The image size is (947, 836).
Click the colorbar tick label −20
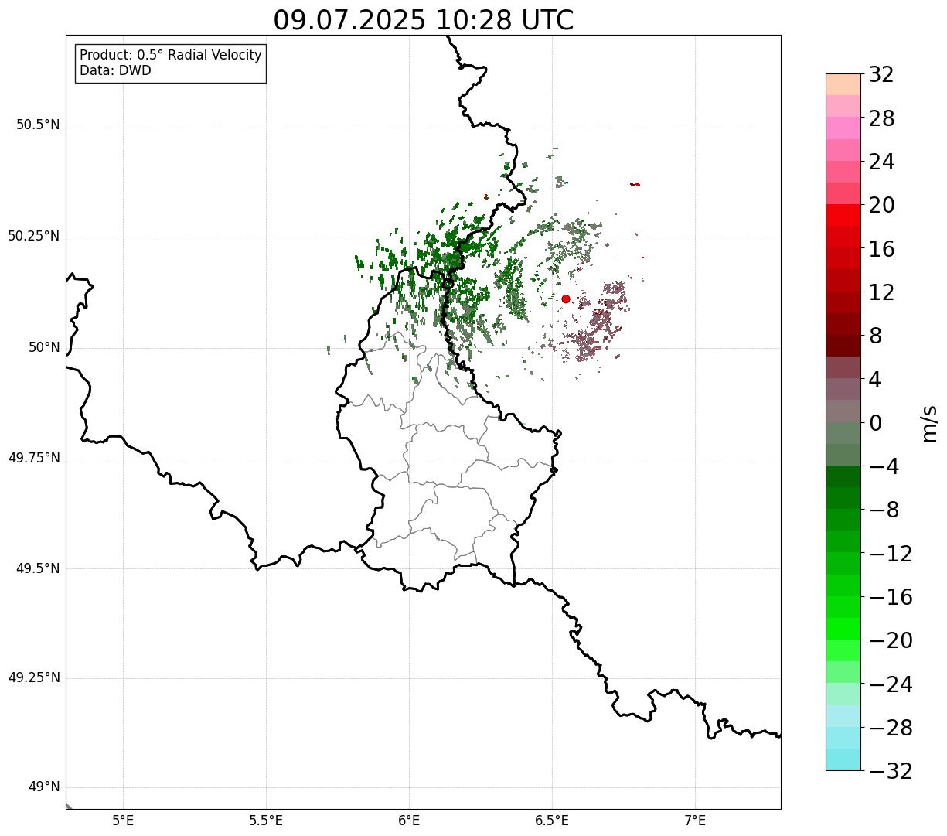pyautogui.click(x=891, y=640)
